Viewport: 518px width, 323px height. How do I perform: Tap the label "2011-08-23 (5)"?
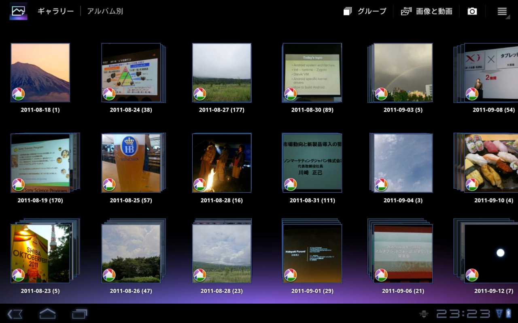click(40, 291)
